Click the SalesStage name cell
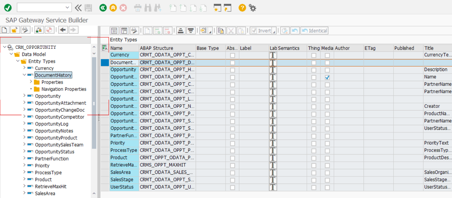This screenshot has width=452, height=198. 124,180
